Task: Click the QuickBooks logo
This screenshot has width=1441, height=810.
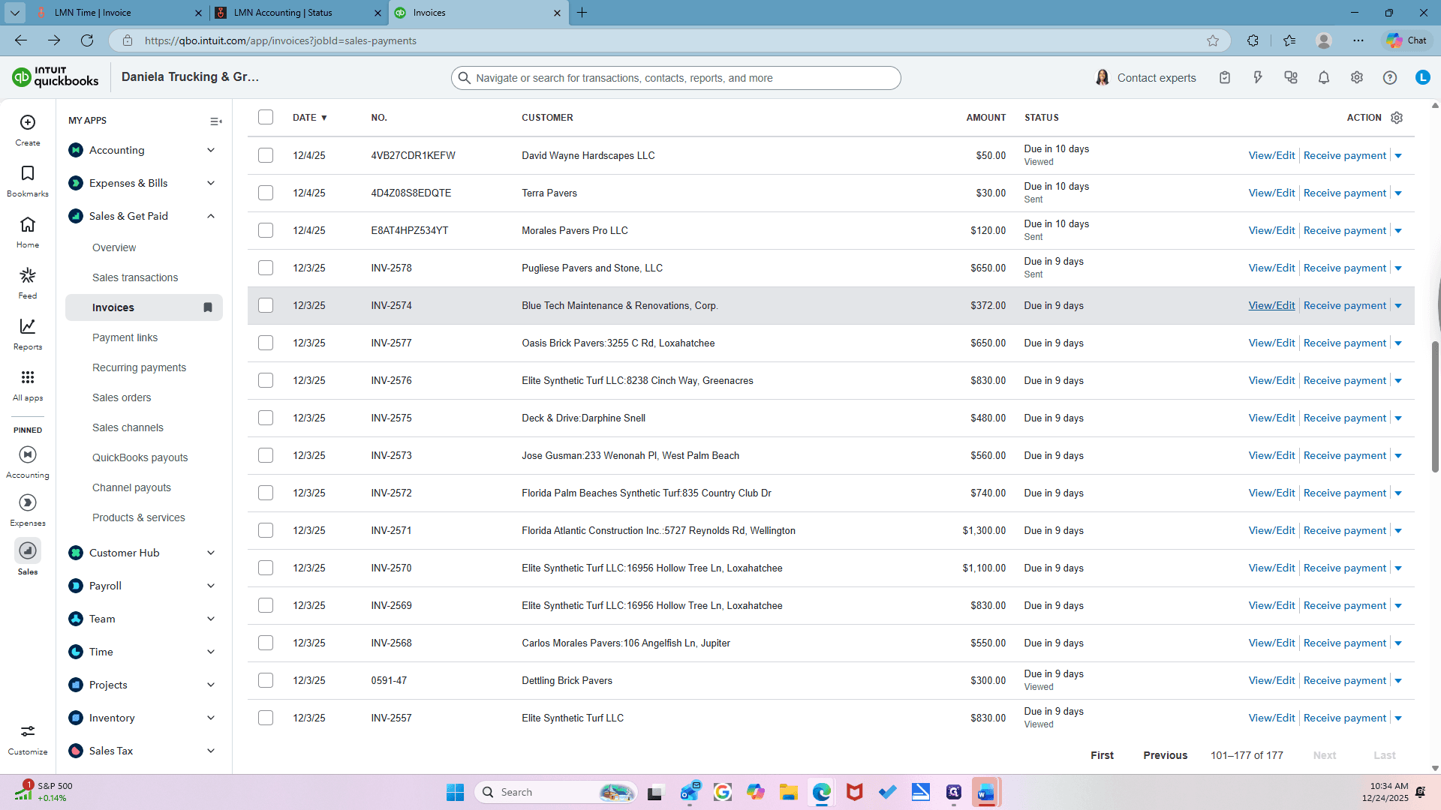Action: click(x=56, y=76)
